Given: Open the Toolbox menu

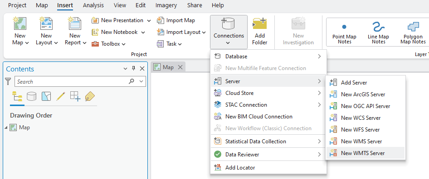Looking at the screenshot, I should (109, 44).
